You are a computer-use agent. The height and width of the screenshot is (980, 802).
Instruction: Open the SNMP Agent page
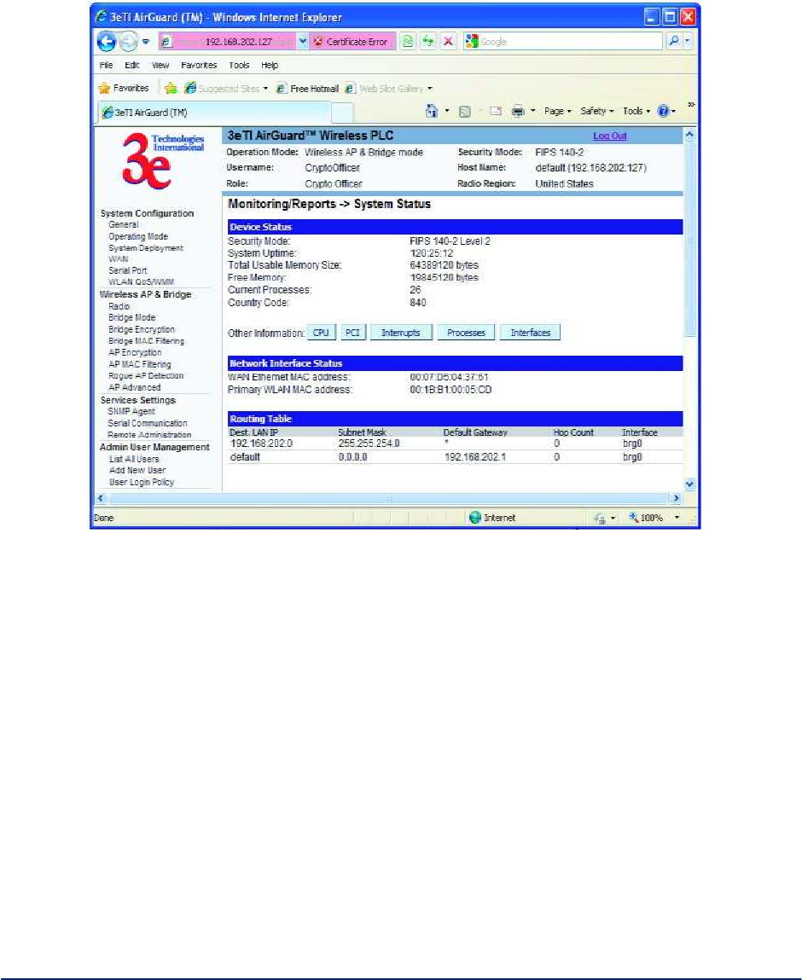click(x=131, y=411)
